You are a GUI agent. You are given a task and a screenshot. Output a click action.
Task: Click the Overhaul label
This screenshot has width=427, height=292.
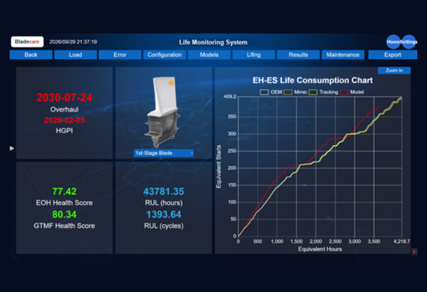click(64, 110)
